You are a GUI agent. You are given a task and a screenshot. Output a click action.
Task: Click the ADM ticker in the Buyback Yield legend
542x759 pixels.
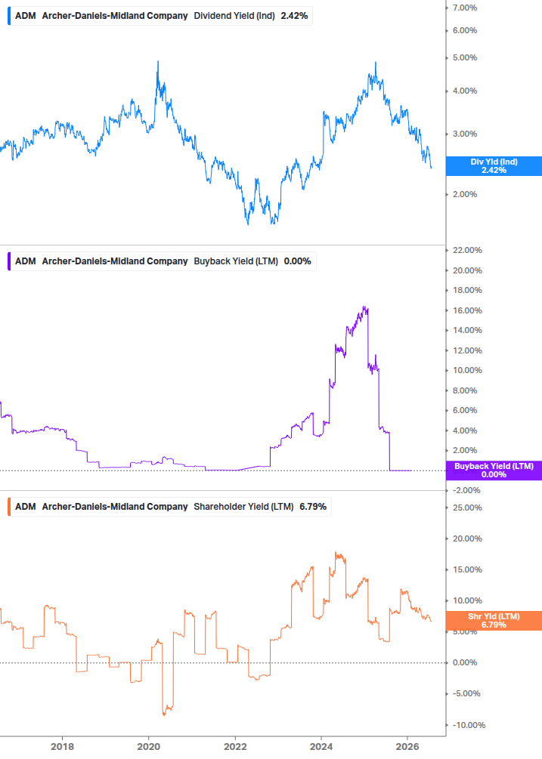pos(26,261)
